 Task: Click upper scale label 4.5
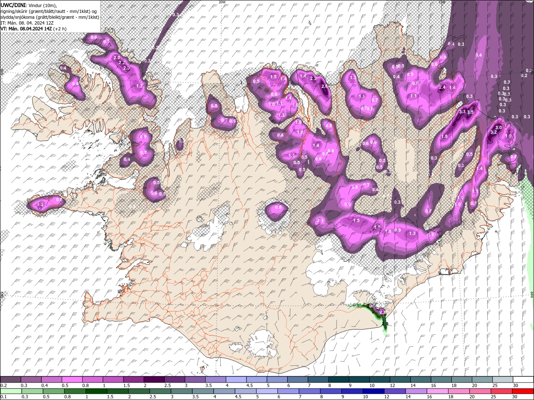(249, 385)
